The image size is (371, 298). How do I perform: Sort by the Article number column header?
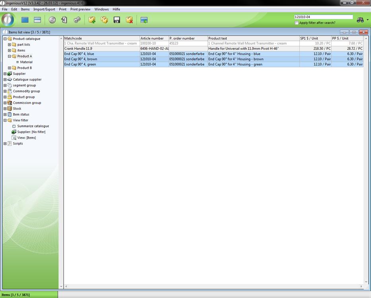coord(153,38)
